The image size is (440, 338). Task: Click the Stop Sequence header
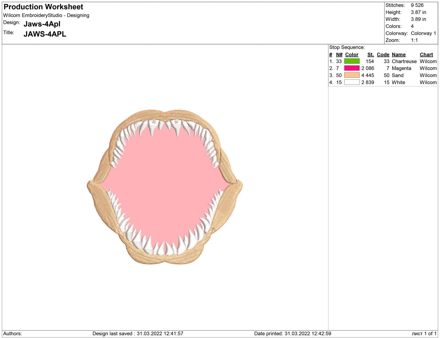[x=346, y=47]
